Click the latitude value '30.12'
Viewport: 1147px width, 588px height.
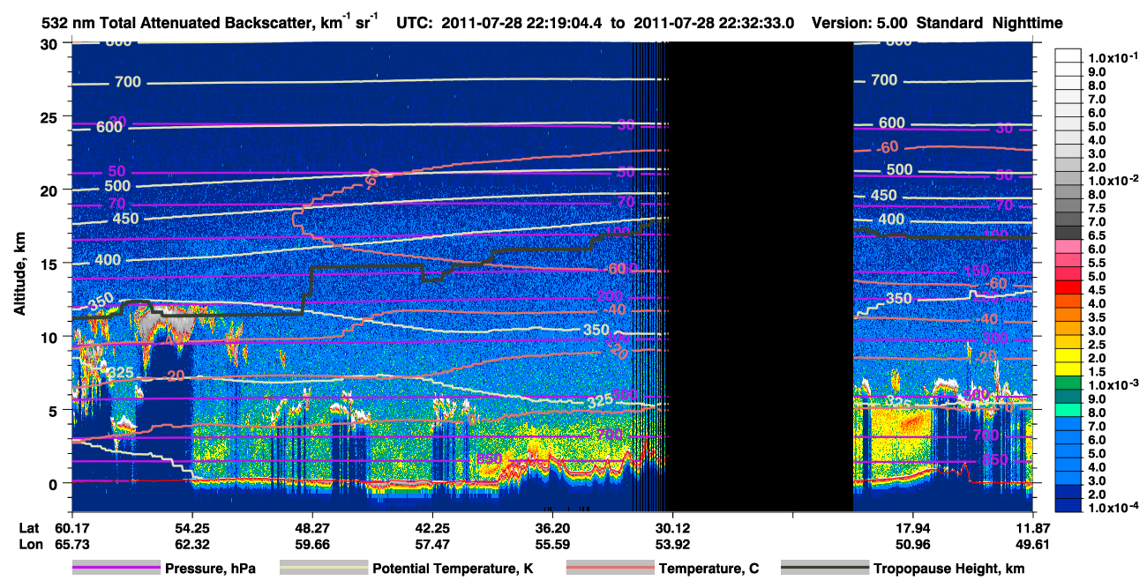click(671, 527)
